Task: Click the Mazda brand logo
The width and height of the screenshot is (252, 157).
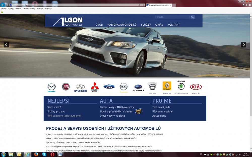Action: (52, 88)
